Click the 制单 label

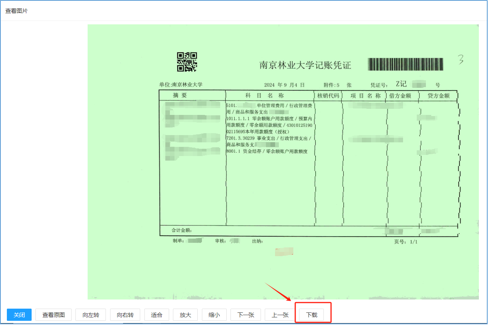[x=179, y=241]
